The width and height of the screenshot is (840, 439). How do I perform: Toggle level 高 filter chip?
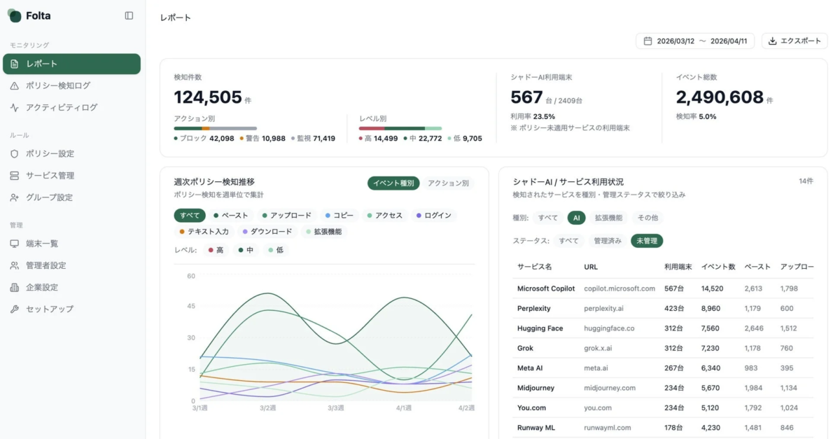click(216, 250)
